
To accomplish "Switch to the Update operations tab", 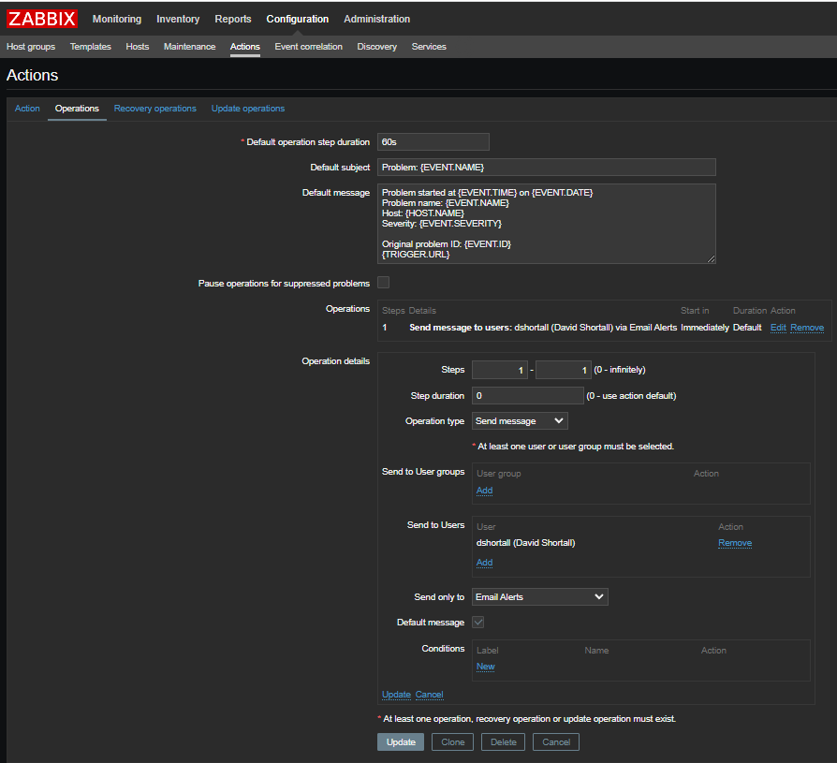I will 247,109.
